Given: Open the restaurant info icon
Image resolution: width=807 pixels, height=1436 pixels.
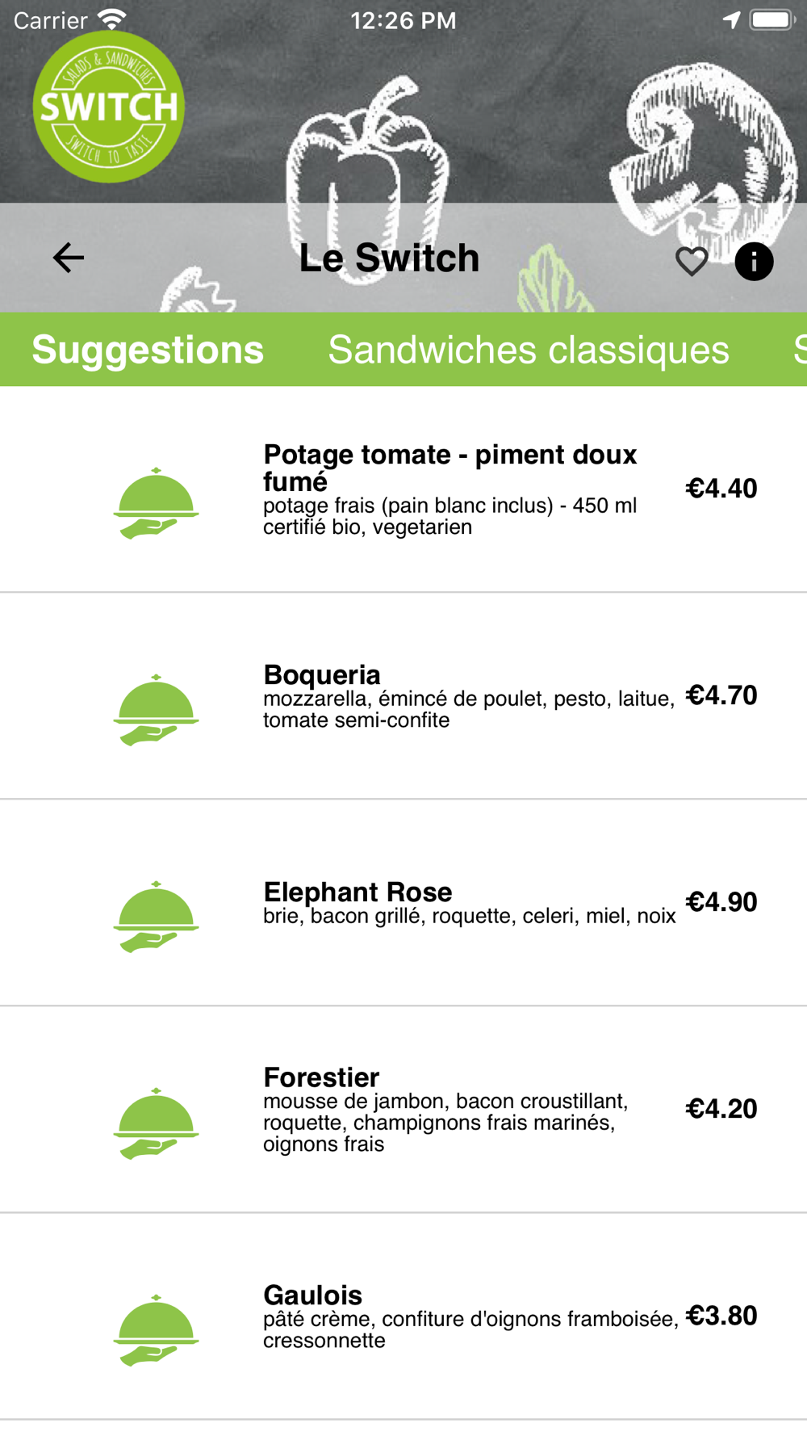Looking at the screenshot, I should (754, 261).
